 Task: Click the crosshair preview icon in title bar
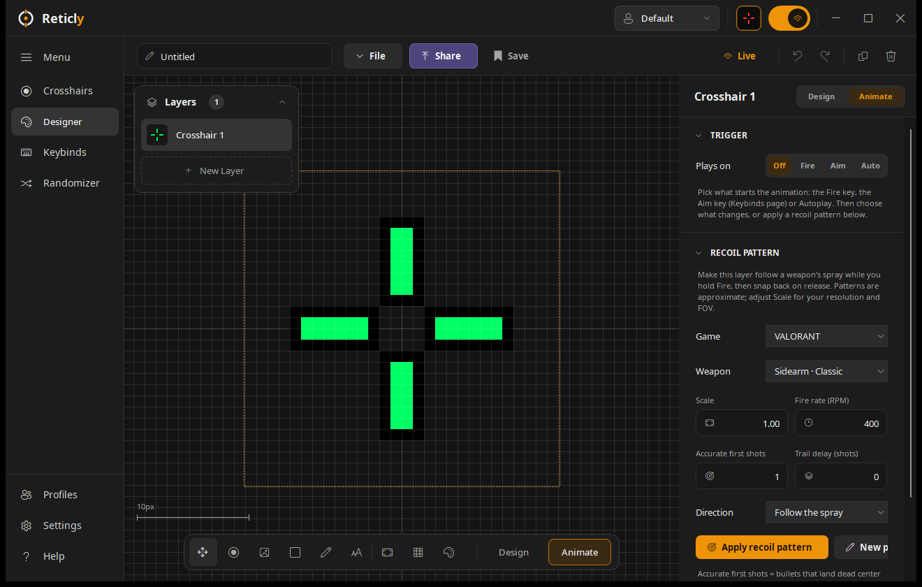tap(749, 18)
